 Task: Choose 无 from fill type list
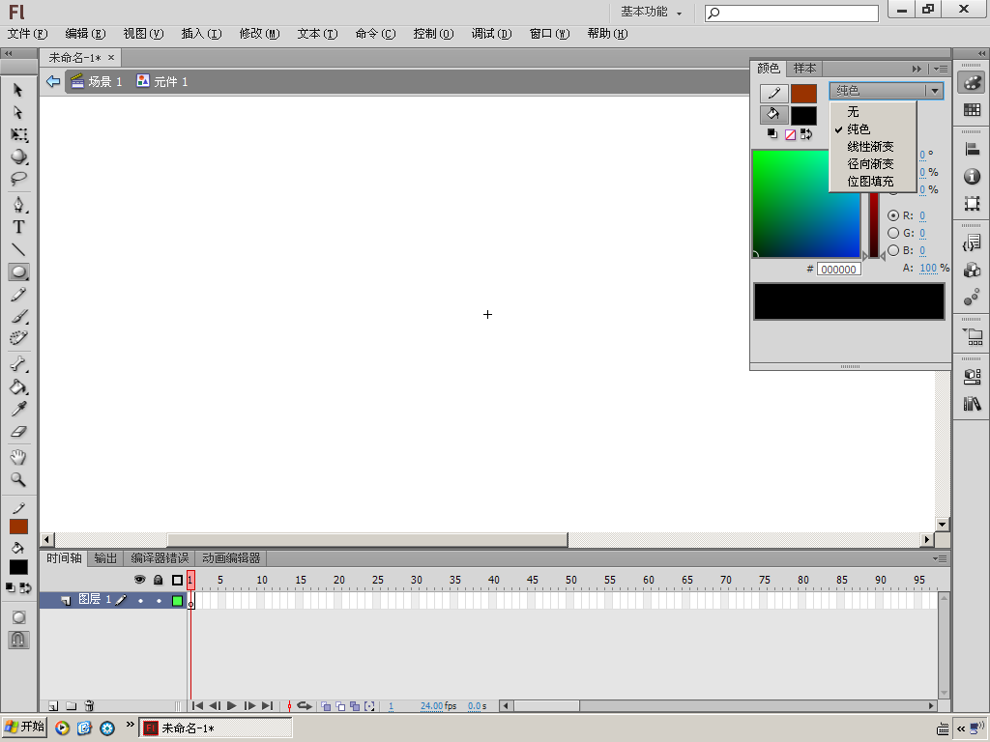(853, 112)
